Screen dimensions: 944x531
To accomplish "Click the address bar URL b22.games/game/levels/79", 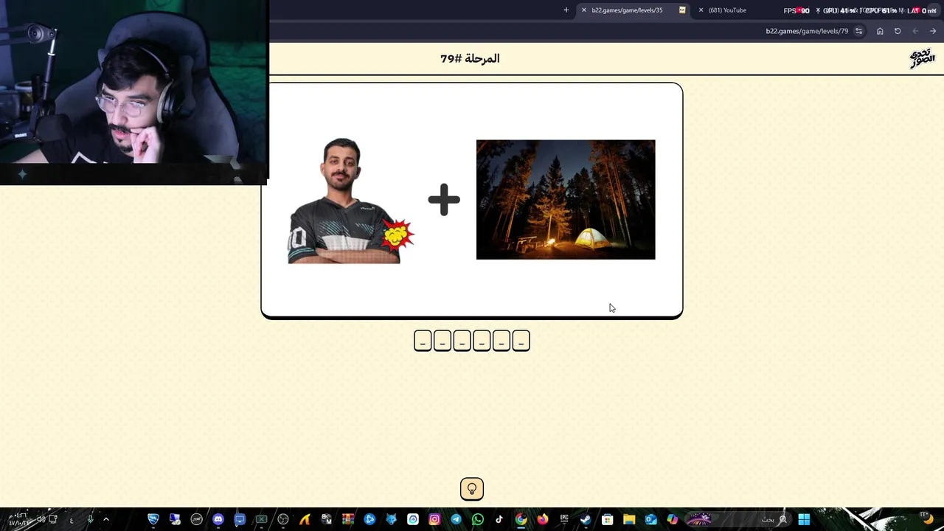I will pyautogui.click(x=807, y=31).
